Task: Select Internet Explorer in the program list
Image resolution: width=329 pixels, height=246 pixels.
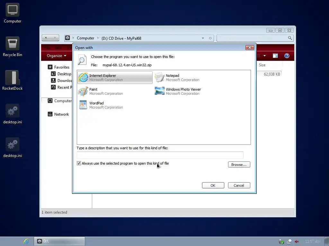Action: [115, 78]
